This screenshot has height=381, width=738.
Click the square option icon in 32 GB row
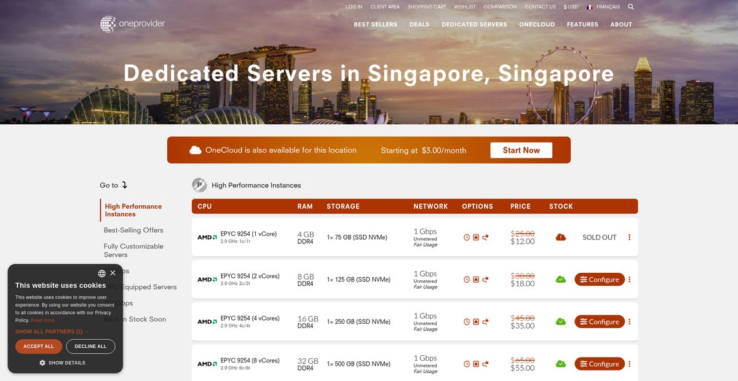(x=476, y=364)
